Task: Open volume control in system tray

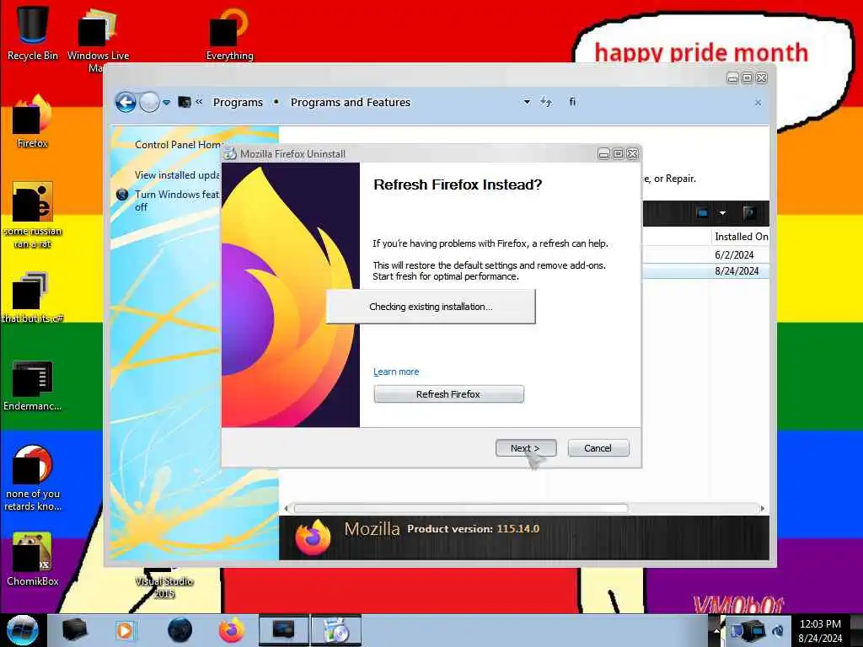Action: point(778,630)
